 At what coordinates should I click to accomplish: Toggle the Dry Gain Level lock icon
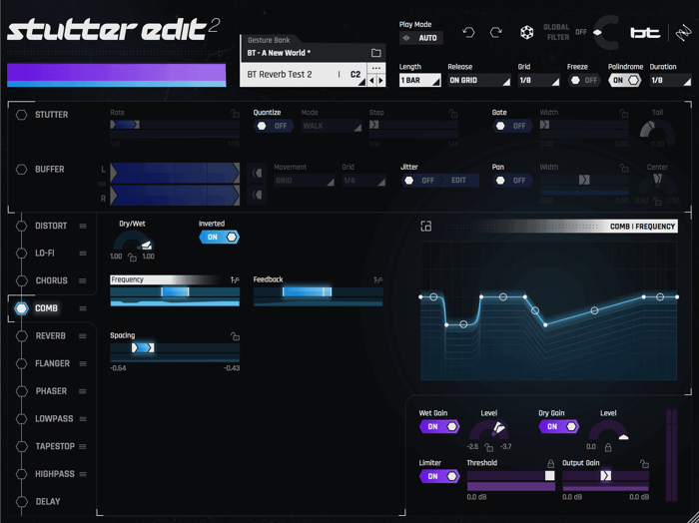coord(608,447)
